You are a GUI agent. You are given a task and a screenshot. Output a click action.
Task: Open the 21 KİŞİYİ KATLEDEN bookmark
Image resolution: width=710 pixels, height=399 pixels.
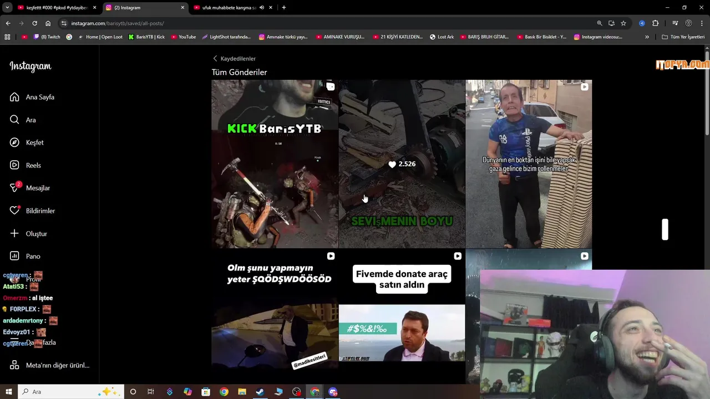[397, 37]
